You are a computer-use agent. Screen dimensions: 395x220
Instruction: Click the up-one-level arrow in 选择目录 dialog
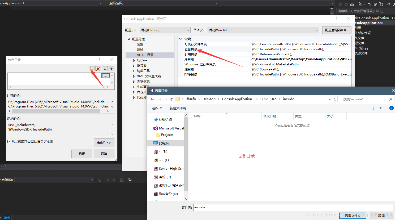tap(172, 99)
